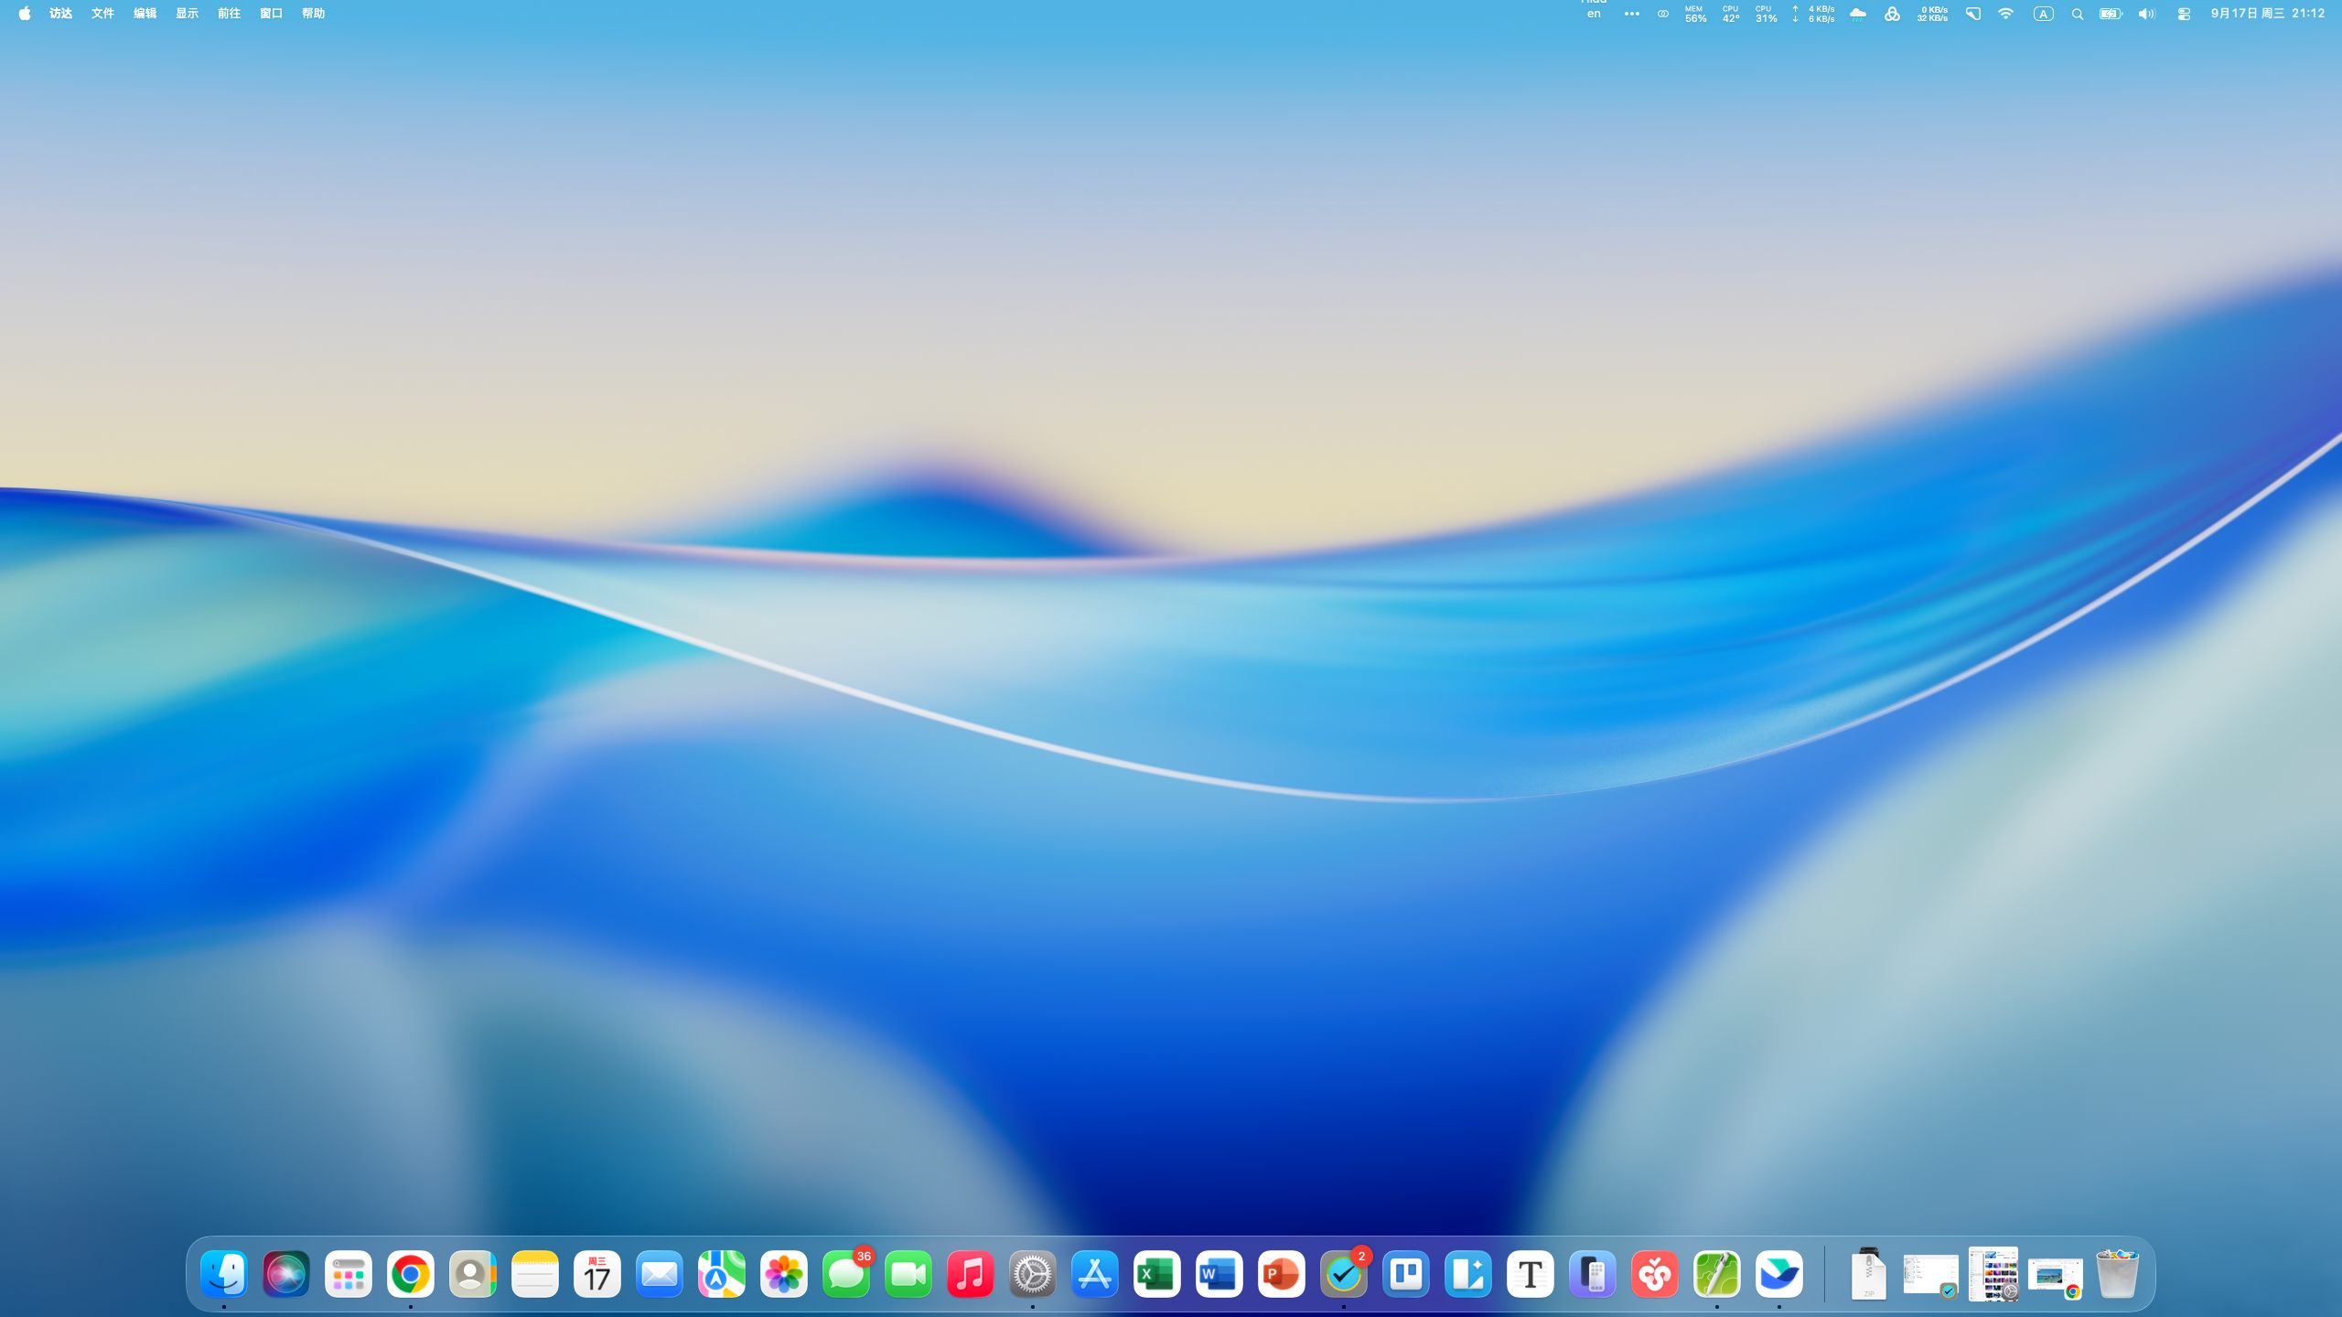
Task: Expand the hidden menu bar items ellipsis
Action: 1631,14
